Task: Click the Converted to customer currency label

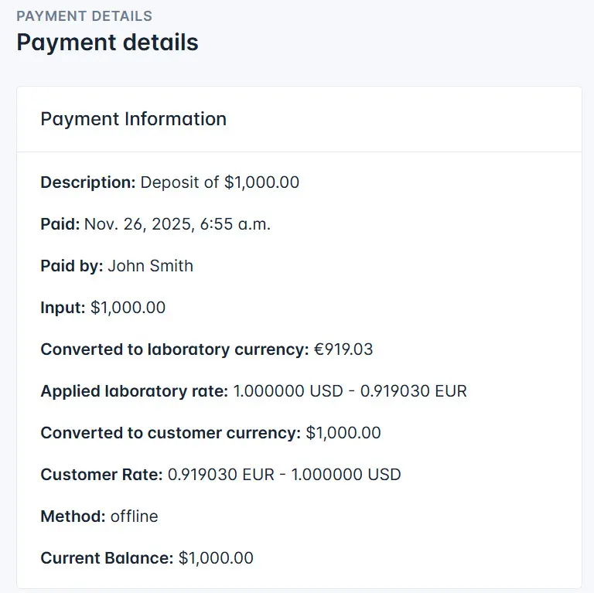Action: coord(170,433)
